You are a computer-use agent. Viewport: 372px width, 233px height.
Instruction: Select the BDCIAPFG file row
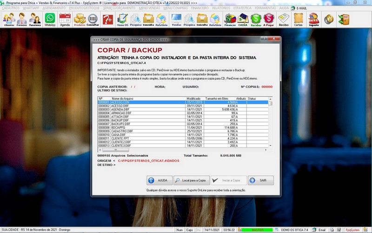(x=183, y=127)
